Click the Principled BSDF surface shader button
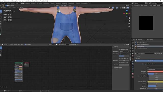Screen dimensions: 163x92 (155, 64)
